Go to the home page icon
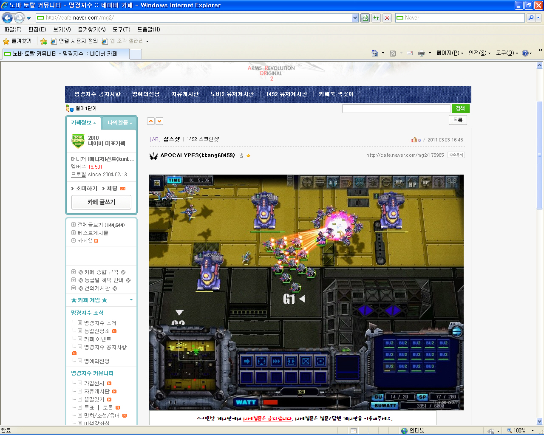544x435 pixels. (x=375, y=53)
